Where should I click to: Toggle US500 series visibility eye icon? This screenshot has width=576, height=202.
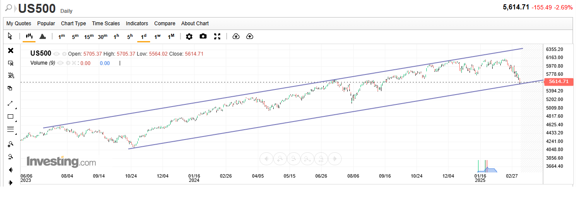(56, 54)
